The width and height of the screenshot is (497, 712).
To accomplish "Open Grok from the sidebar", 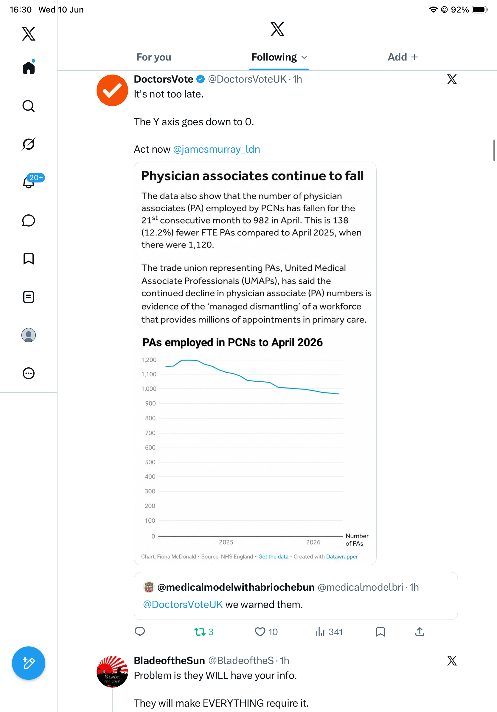I will [29, 144].
